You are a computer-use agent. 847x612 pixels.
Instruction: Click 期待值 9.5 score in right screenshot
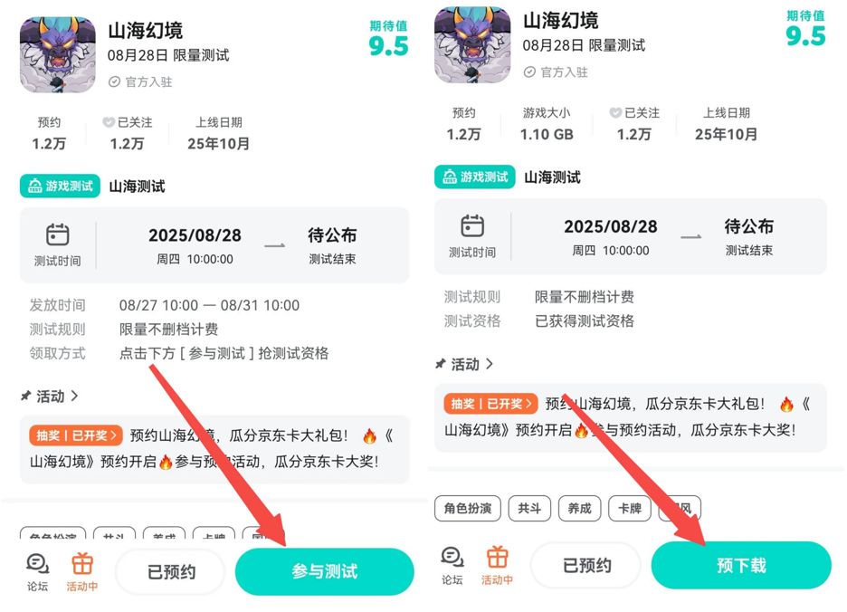(805, 29)
